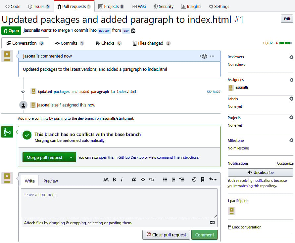This screenshot has width=295, height=243.
Task: Open the Security tab
Action: point(164,6)
